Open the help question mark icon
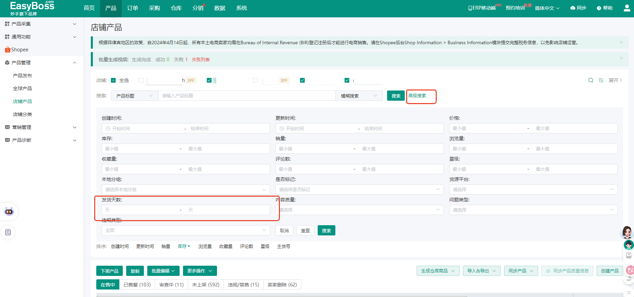634x297 pixels. point(599,8)
